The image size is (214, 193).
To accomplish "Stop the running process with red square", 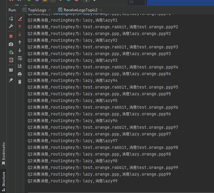I will click(x=11, y=36).
